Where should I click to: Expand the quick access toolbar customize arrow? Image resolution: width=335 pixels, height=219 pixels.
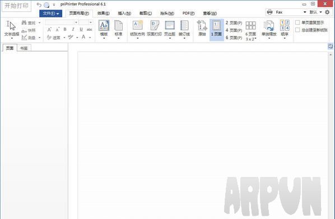click(54, 5)
